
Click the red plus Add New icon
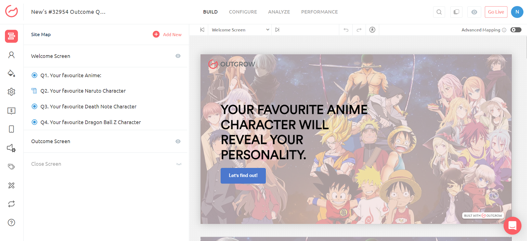(x=156, y=34)
